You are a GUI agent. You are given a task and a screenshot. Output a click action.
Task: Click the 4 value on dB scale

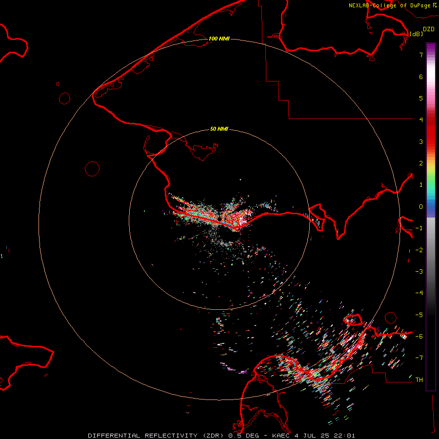tap(421, 120)
